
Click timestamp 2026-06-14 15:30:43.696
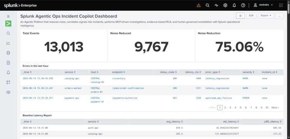pyautogui.click(x=38, y=78)
